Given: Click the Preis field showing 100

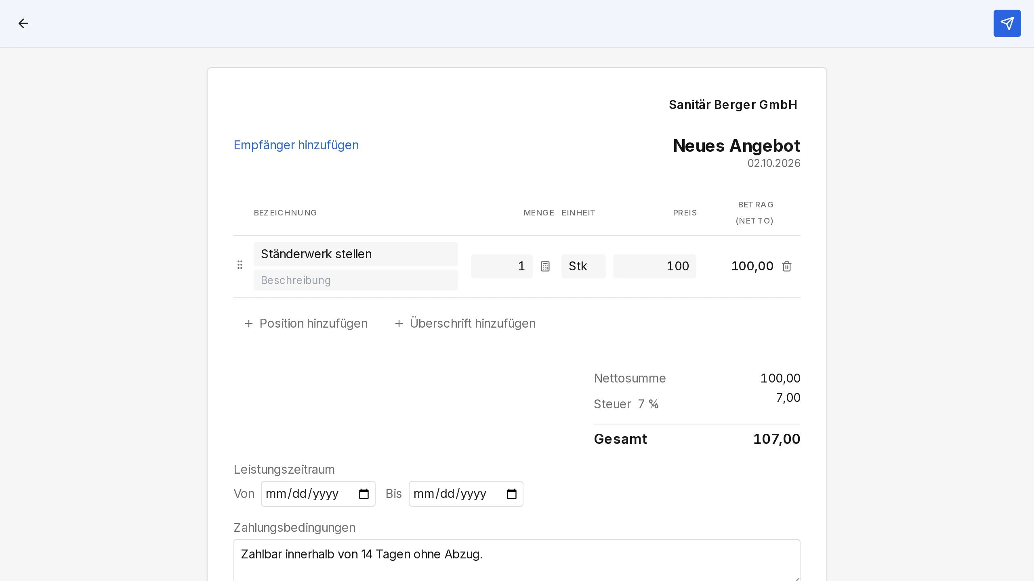Looking at the screenshot, I should [x=655, y=266].
